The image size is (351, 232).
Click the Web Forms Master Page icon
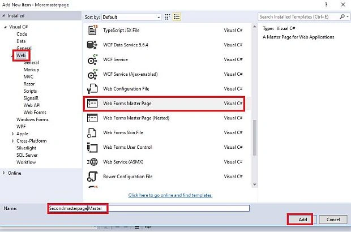pos(92,104)
